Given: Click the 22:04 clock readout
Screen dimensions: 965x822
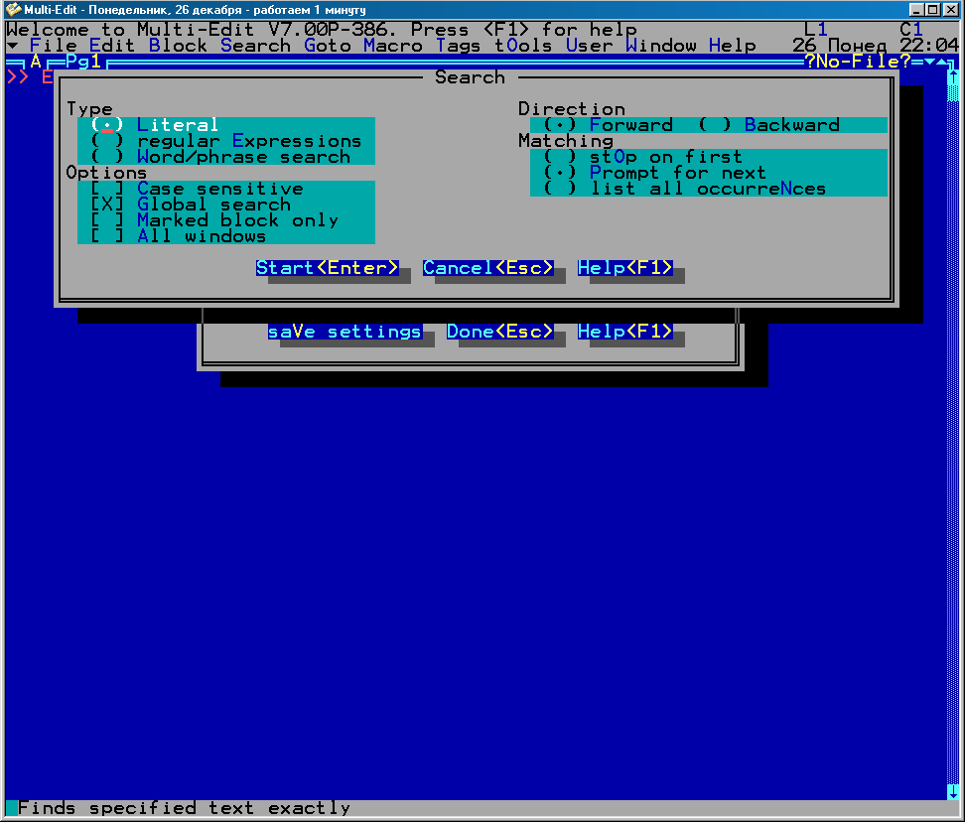Looking at the screenshot, I should tap(928, 46).
